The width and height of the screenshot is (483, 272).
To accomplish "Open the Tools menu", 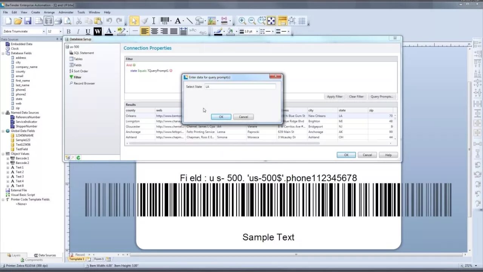I will click(x=81, y=12).
